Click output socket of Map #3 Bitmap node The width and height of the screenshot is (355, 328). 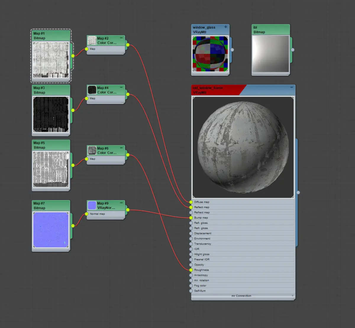point(73,110)
